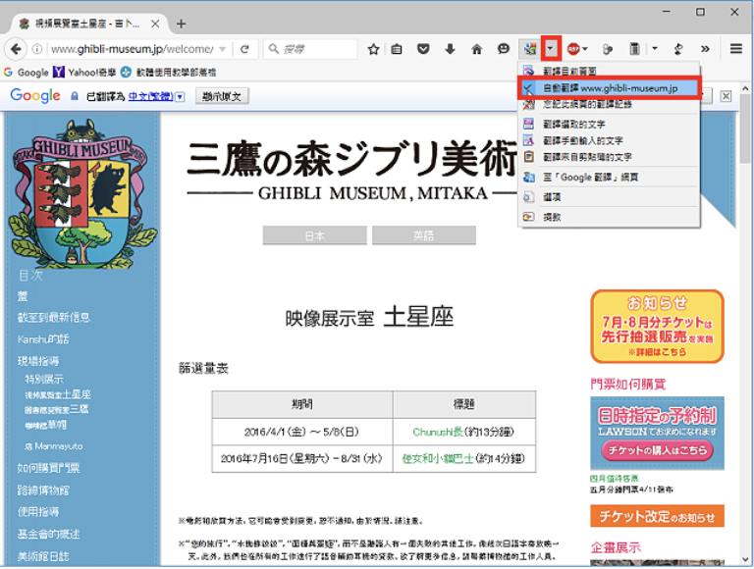This screenshot has width=754, height=569.
Task: Go to Google Translate webpage item
Action: pos(609,178)
